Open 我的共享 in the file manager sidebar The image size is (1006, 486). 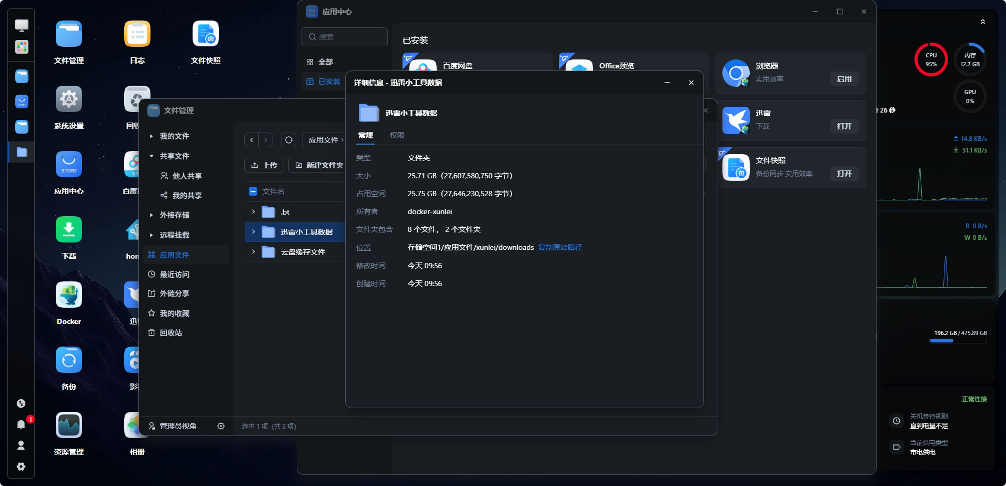click(x=186, y=196)
